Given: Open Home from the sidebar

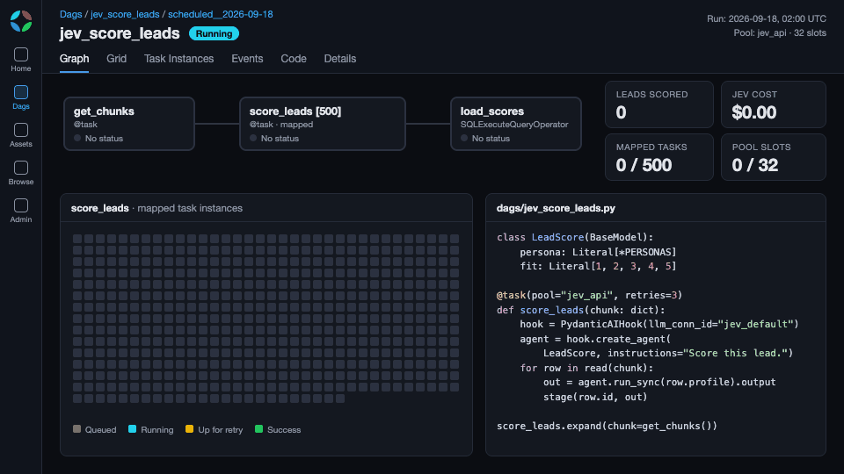Looking at the screenshot, I should coord(21,60).
